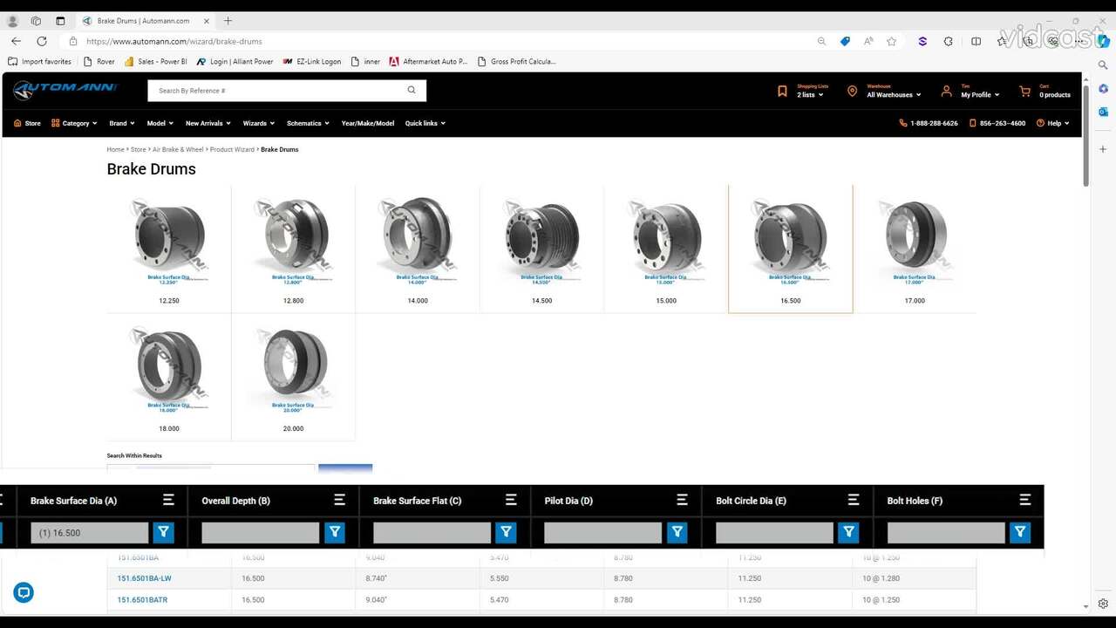
Task: Click the filter funnel for Brake Surface Dia
Action: [163, 532]
